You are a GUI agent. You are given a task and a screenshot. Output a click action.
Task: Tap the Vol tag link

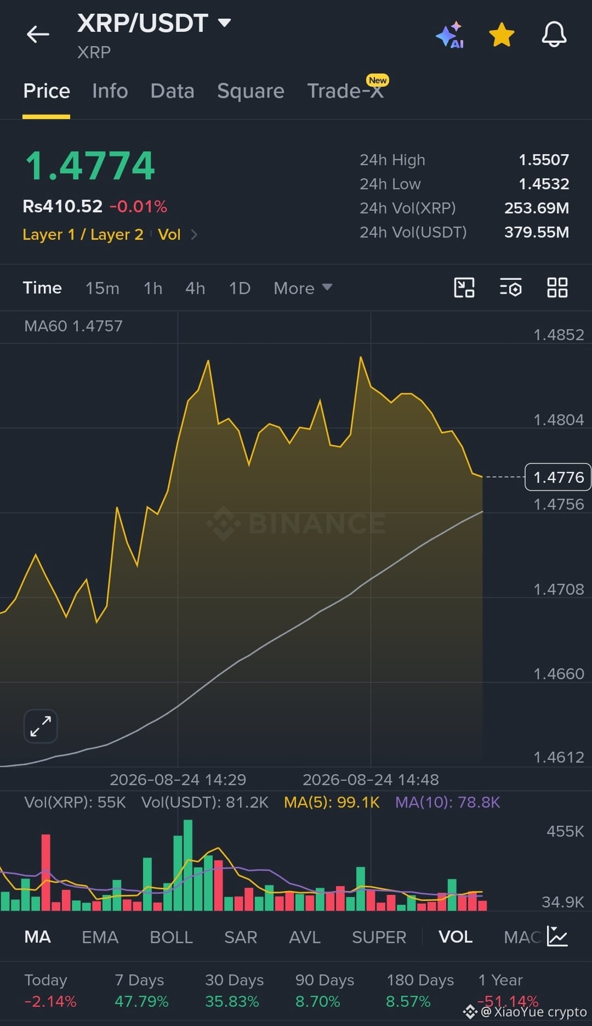[x=169, y=235]
